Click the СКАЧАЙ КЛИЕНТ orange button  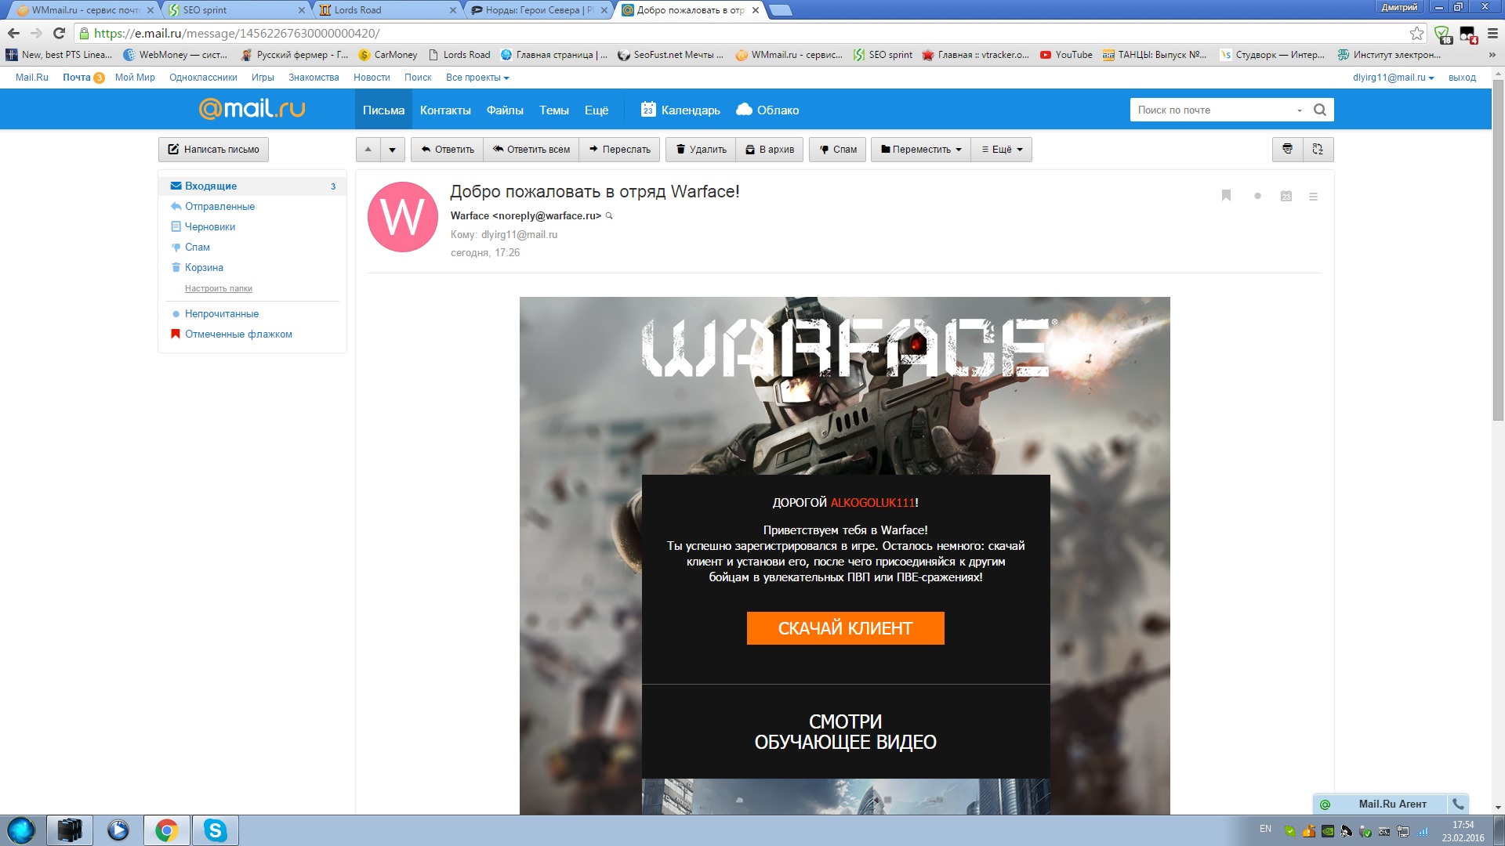pyautogui.click(x=845, y=628)
